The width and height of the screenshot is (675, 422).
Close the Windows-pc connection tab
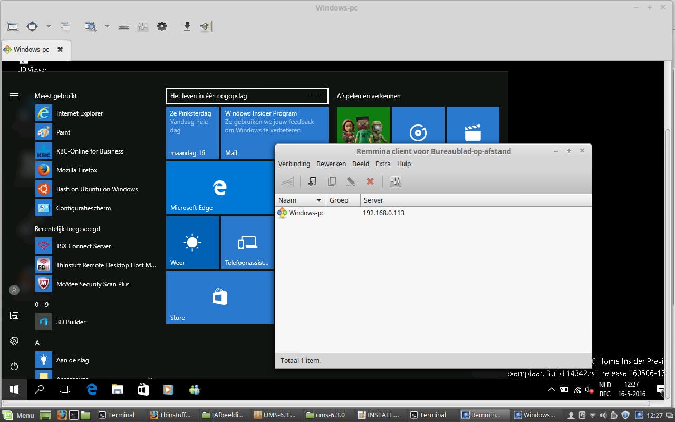tap(60, 50)
